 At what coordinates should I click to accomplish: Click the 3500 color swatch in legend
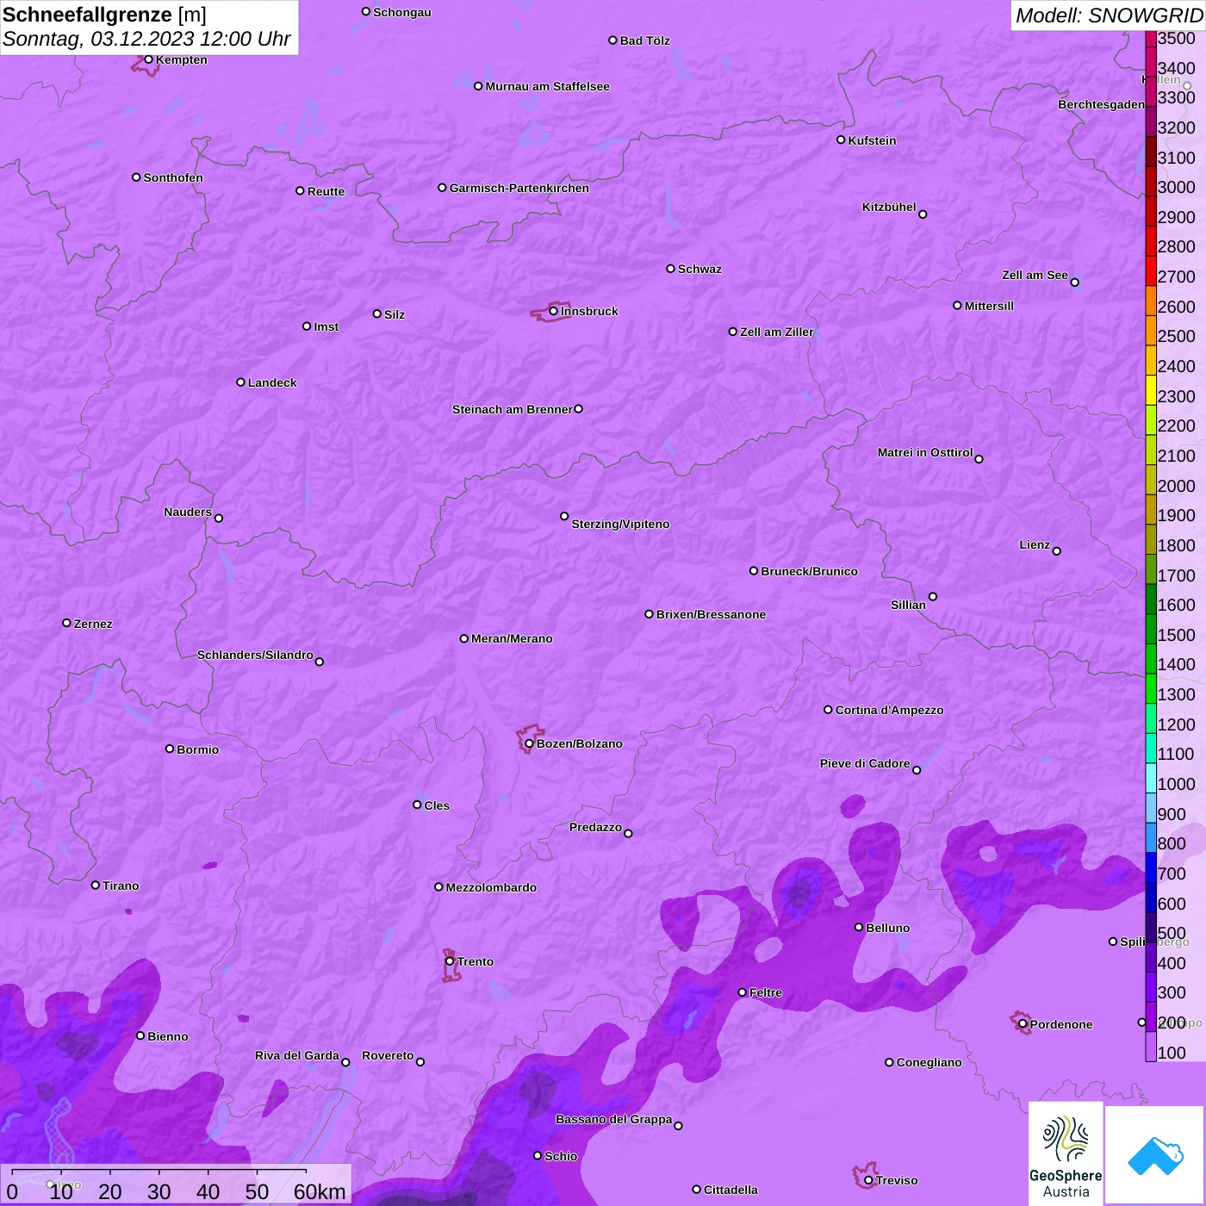tap(1151, 39)
